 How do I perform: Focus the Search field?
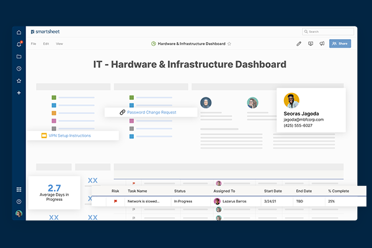[x=328, y=32]
